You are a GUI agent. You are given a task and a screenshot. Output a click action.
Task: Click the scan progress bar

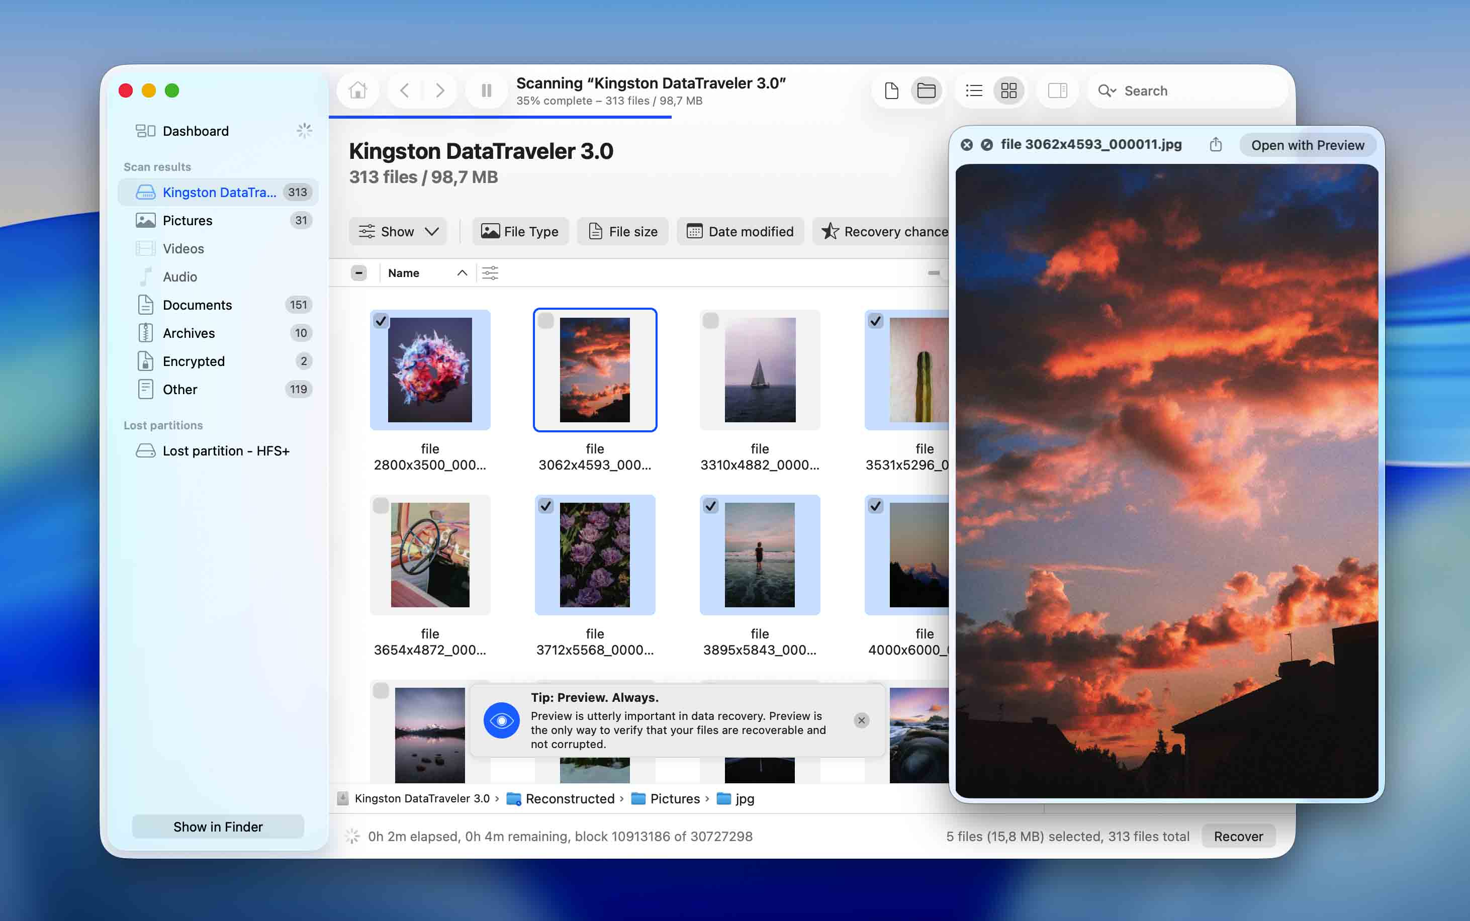pos(500,117)
